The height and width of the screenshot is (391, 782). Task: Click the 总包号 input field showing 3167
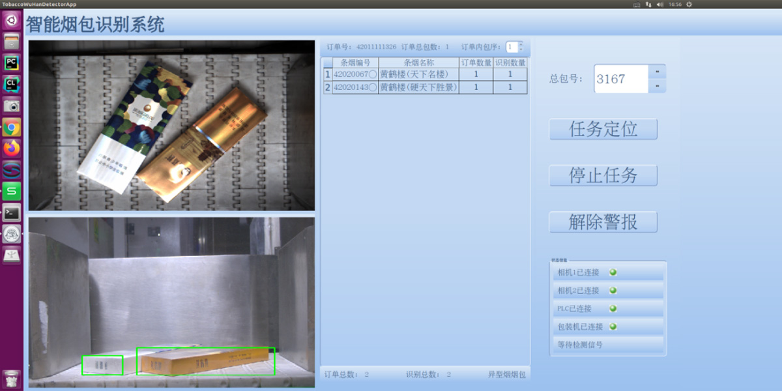pyautogui.click(x=620, y=79)
